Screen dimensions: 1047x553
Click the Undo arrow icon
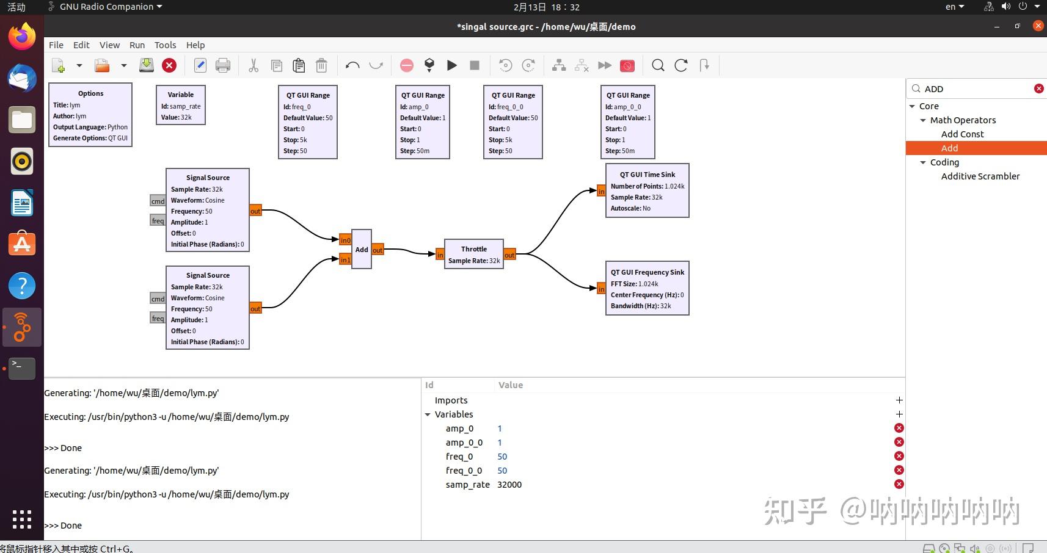(x=352, y=65)
